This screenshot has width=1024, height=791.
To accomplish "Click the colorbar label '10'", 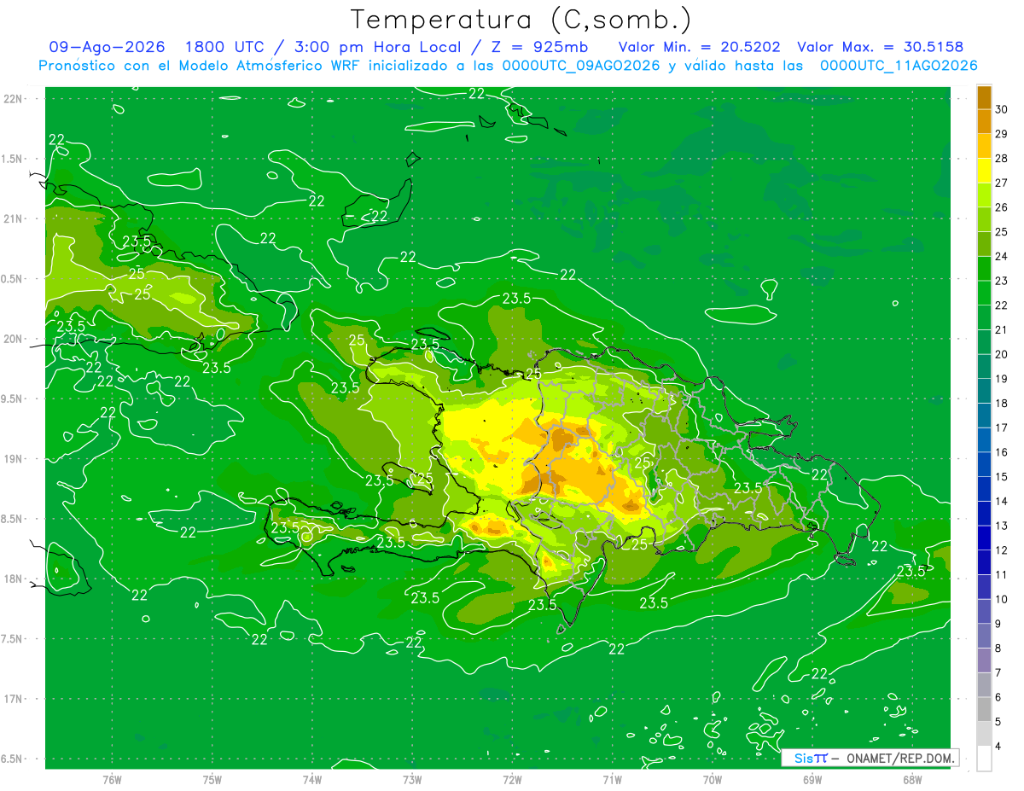I will click(x=1001, y=599).
